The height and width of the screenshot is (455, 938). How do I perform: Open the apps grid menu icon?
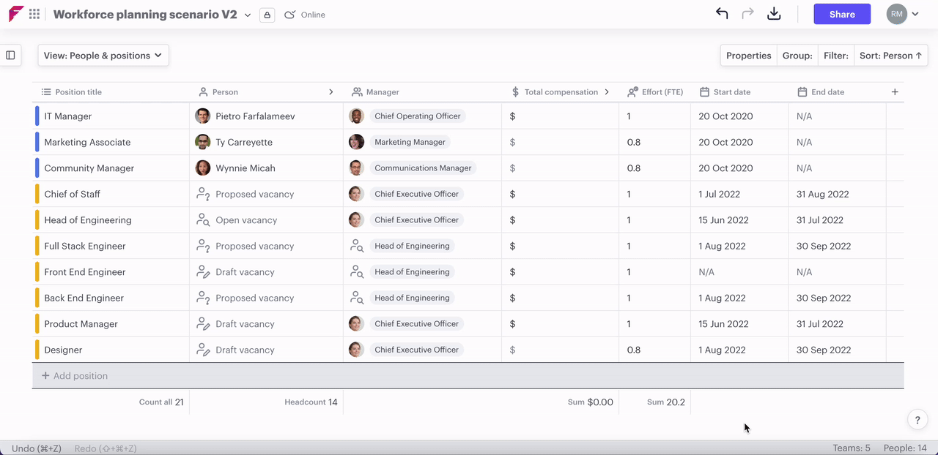click(34, 14)
